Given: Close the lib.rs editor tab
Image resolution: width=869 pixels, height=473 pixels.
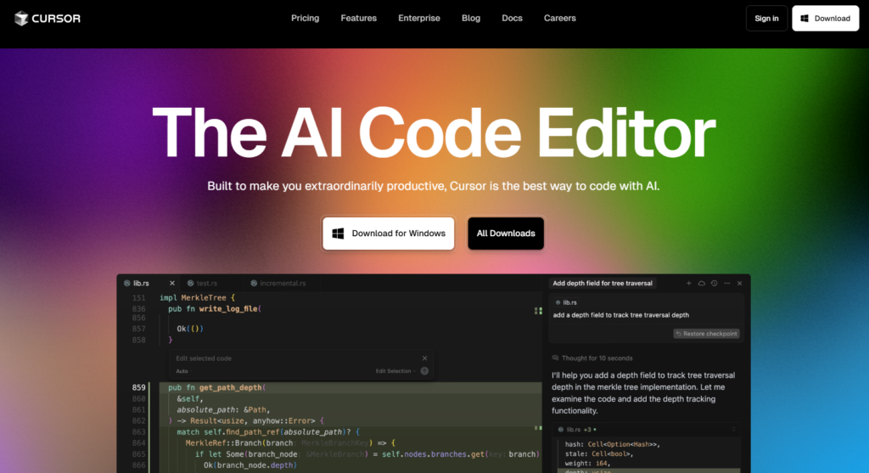Looking at the screenshot, I should click(171, 284).
